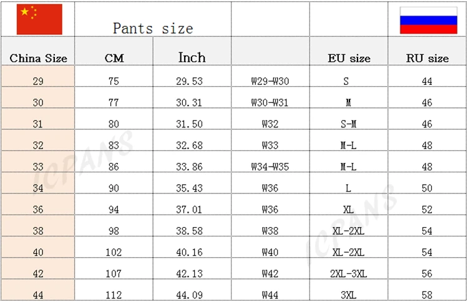Viewport: 468px width, 302px height.
Task: Click the China Size column header
Action: point(38,59)
